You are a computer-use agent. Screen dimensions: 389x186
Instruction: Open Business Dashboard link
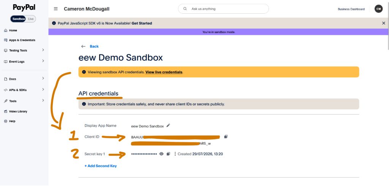pyautogui.click(x=351, y=9)
